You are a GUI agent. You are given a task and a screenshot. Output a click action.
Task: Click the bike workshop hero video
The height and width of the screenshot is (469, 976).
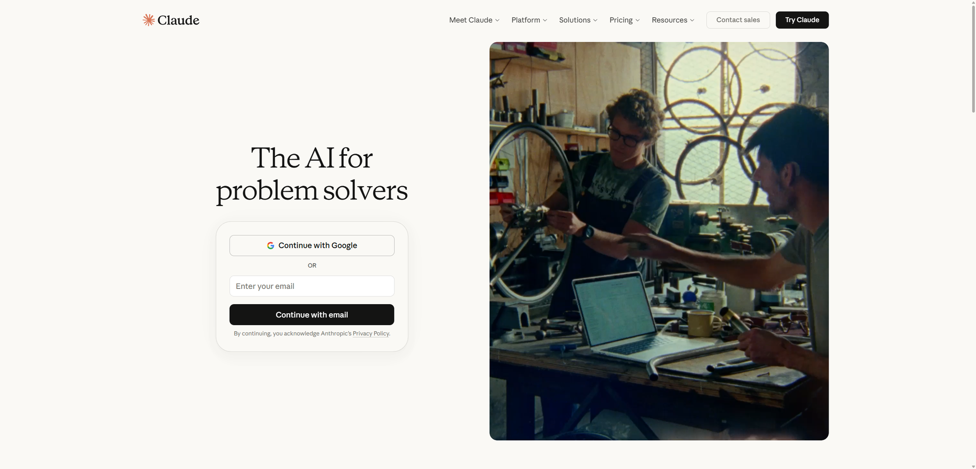pyautogui.click(x=659, y=241)
